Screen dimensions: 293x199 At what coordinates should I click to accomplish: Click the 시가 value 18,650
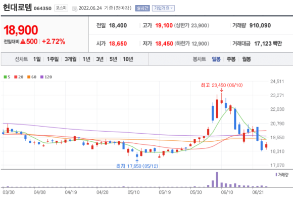pos(118,44)
